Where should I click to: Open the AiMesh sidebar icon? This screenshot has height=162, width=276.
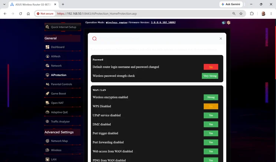tap(47, 56)
